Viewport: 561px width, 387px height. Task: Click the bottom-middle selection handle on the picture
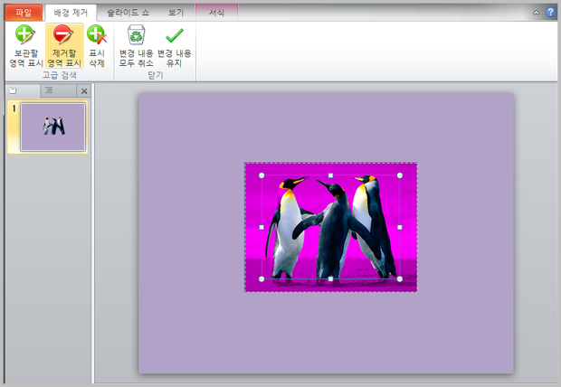click(x=330, y=279)
